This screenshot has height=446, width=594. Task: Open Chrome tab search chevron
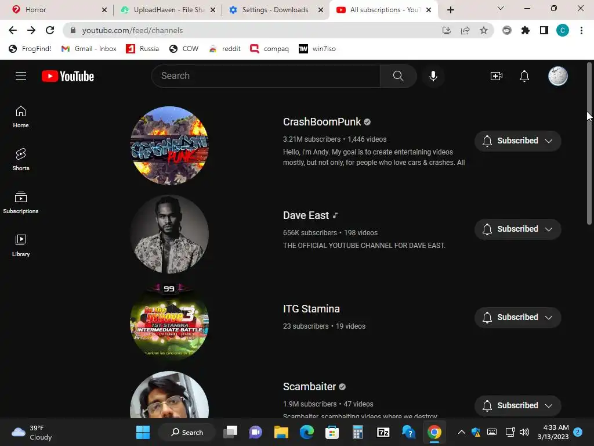click(x=501, y=8)
